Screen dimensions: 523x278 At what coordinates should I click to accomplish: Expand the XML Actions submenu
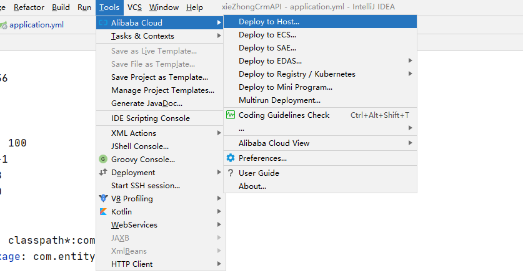219,133
